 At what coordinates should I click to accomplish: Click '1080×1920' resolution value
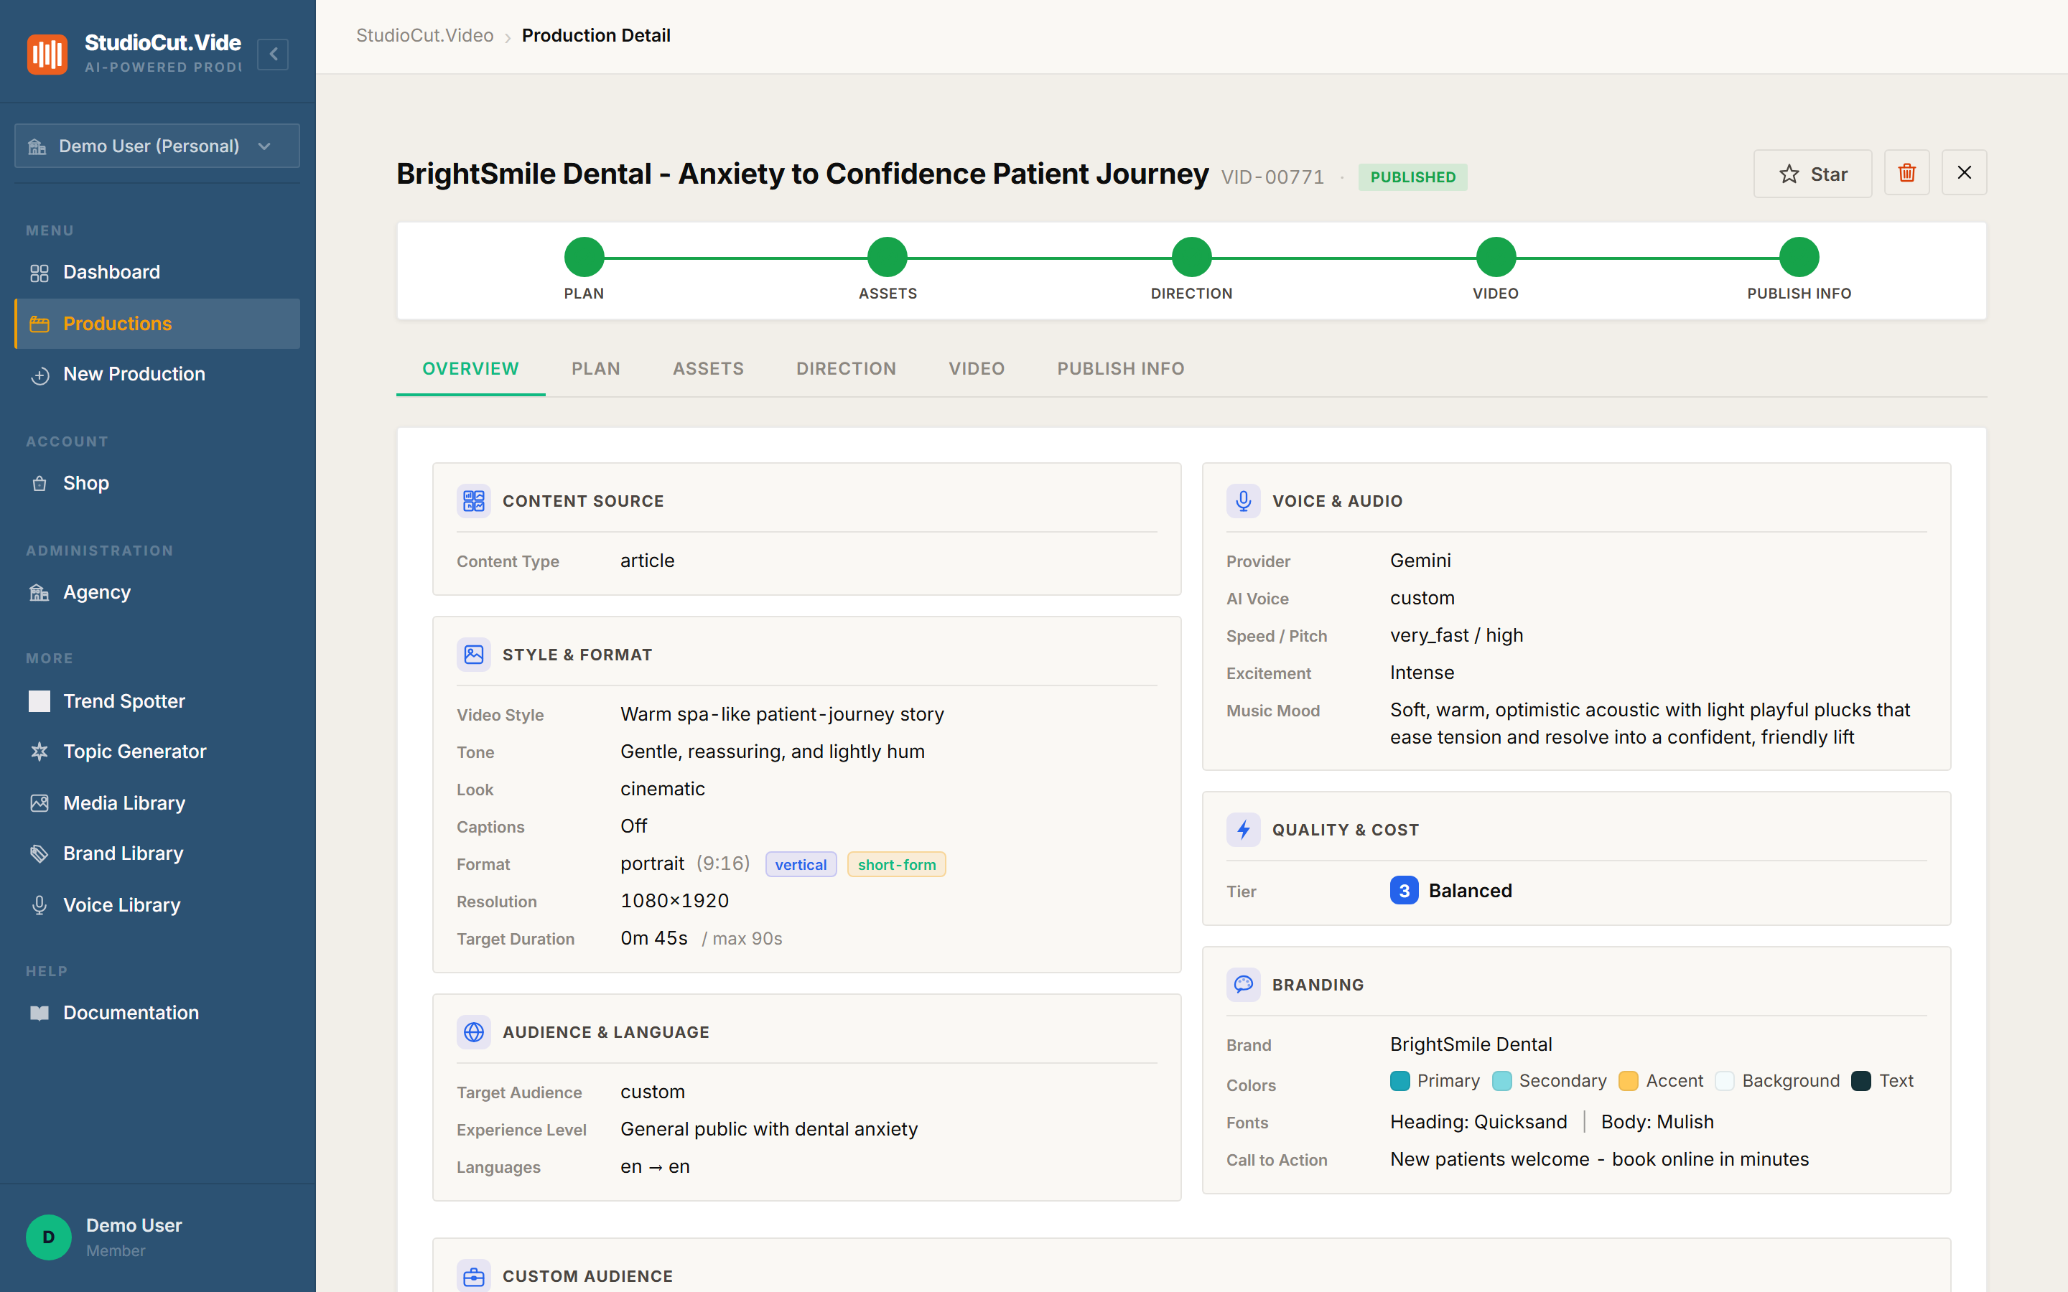tap(674, 901)
